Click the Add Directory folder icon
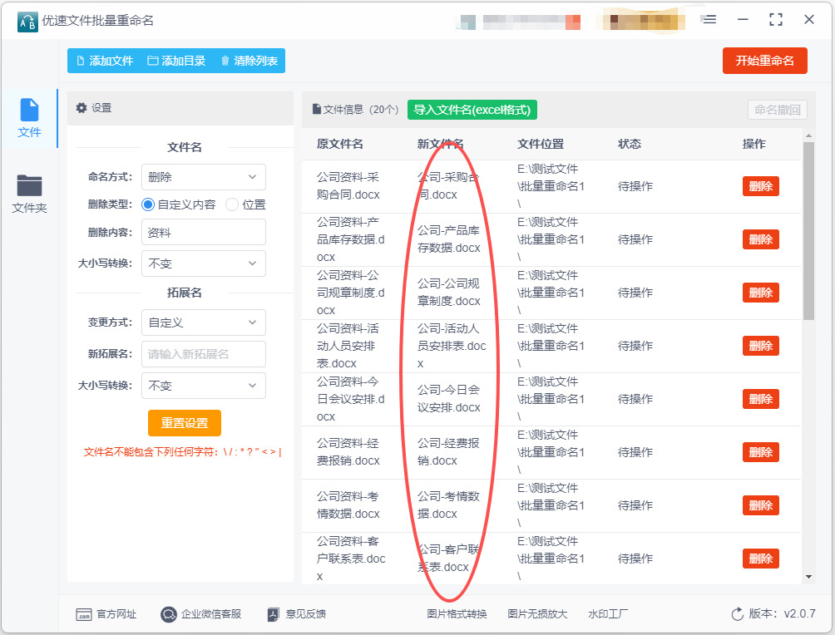 point(153,61)
